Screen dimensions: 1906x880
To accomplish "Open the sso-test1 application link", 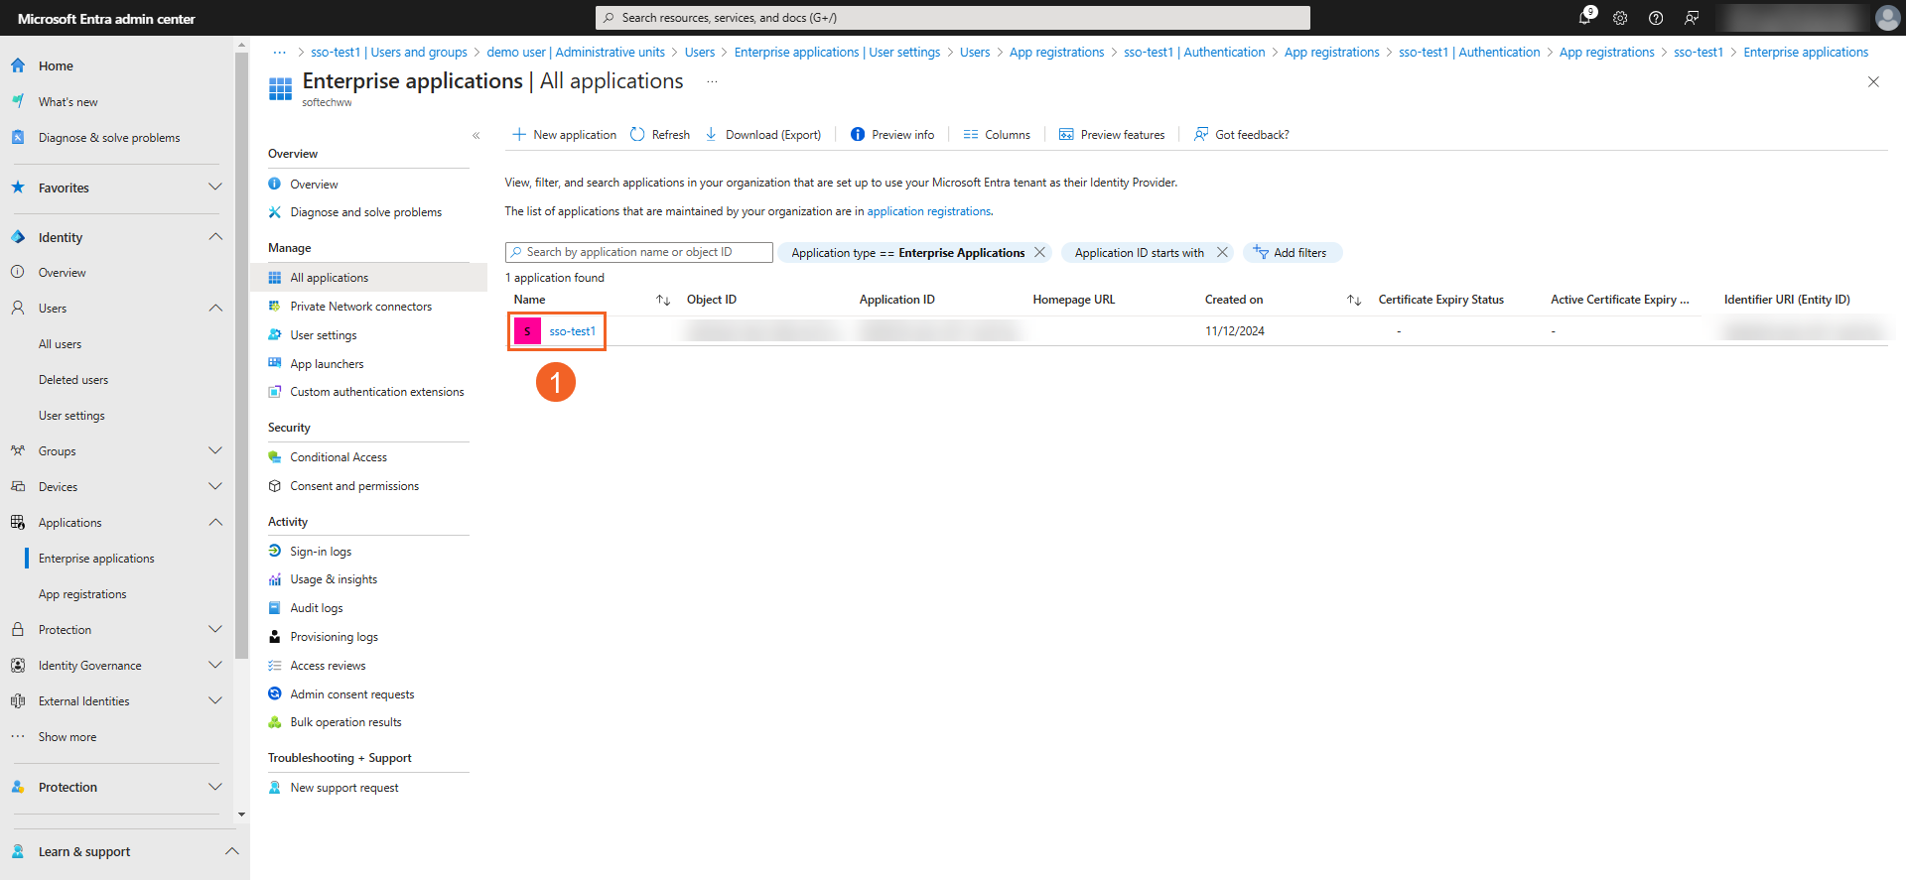I will click(573, 331).
